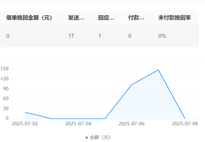Click the 2025-07-08 axis label

point(185,124)
